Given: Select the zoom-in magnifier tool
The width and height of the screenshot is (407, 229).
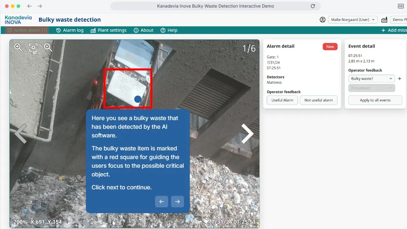Looking at the screenshot, I should (x=18, y=47).
